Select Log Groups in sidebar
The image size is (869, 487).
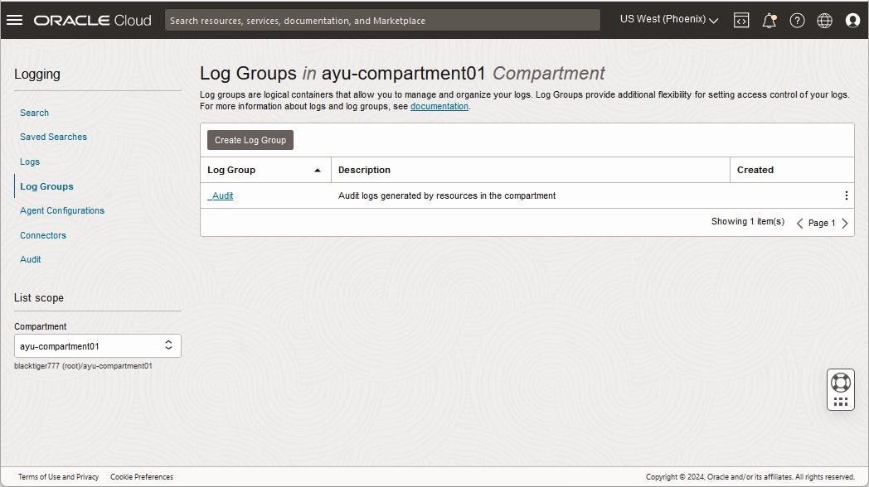click(x=46, y=186)
